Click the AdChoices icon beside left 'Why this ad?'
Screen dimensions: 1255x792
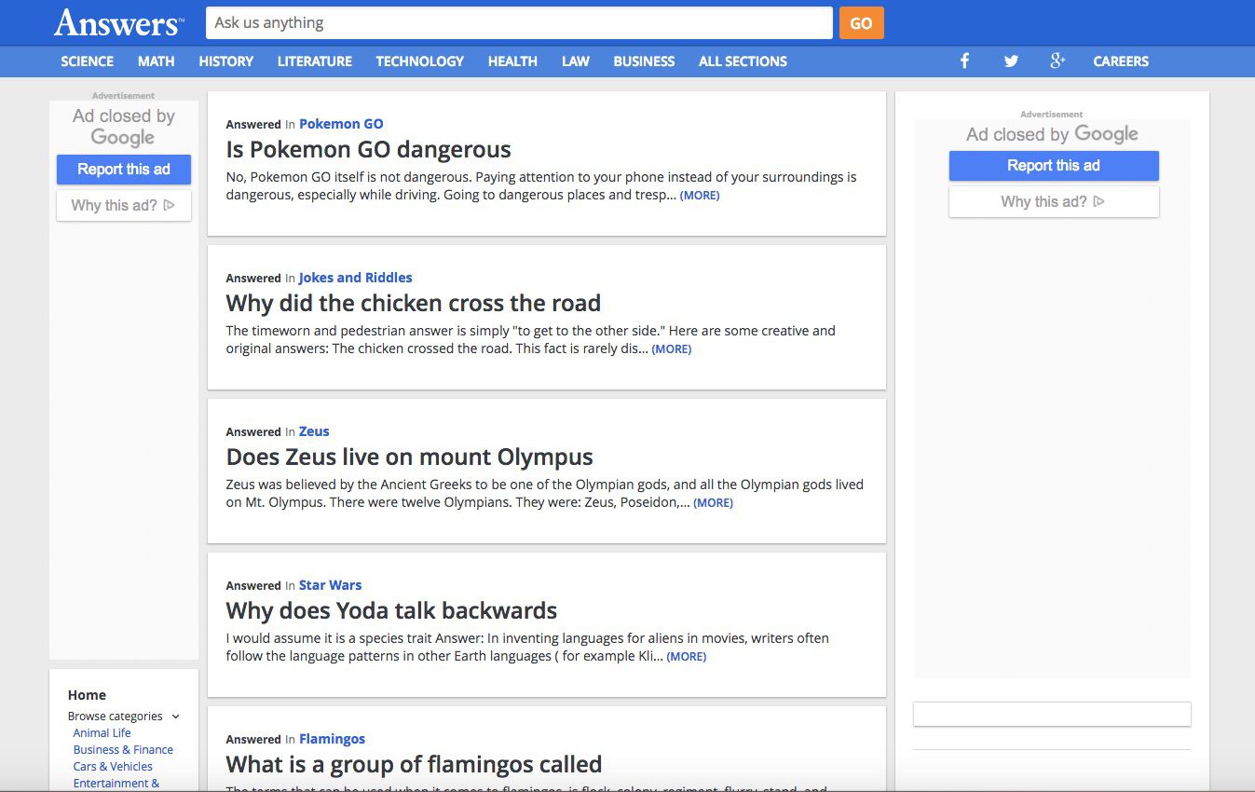(x=169, y=205)
